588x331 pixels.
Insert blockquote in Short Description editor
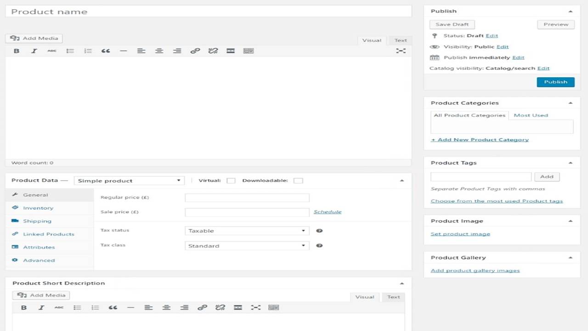pos(113,308)
